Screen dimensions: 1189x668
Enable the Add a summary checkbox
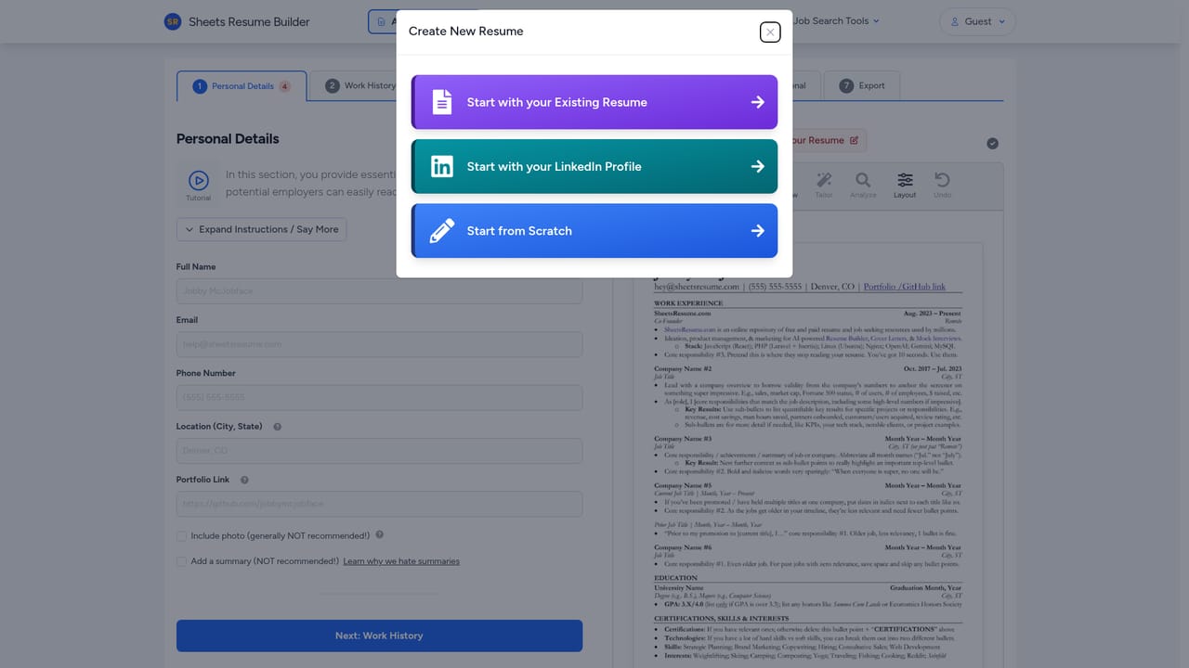point(181,561)
